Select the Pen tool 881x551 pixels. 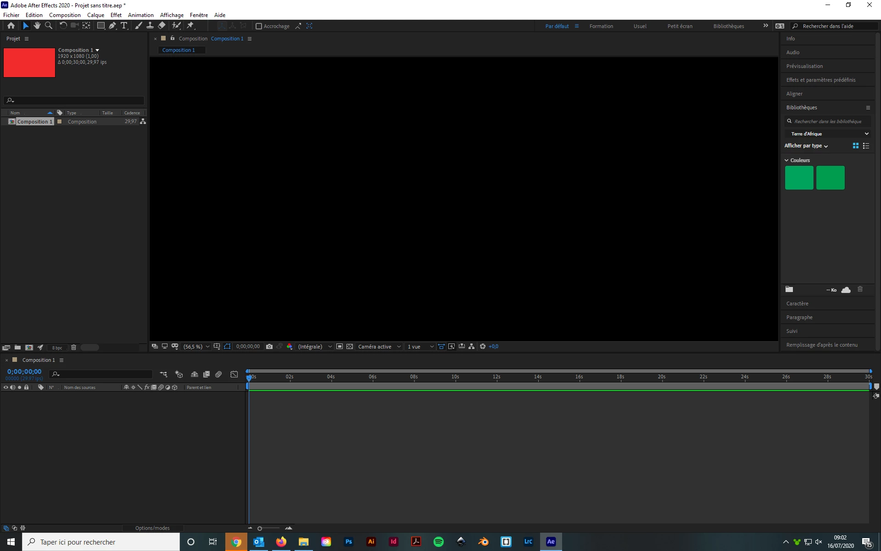click(112, 26)
